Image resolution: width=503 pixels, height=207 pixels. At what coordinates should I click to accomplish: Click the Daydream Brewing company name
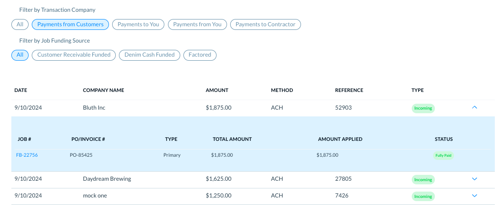(107, 179)
